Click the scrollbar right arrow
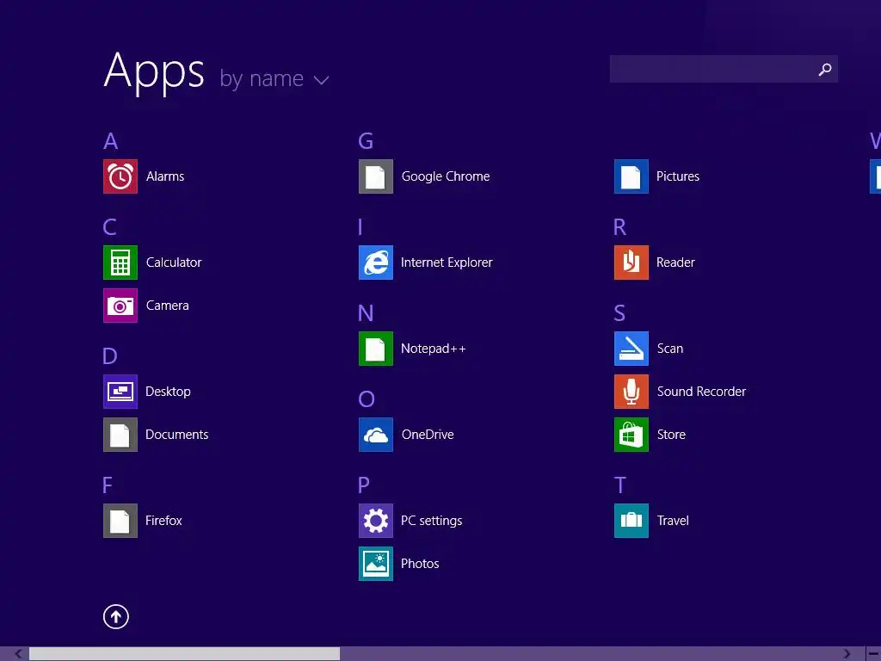881x661 pixels. 847,654
